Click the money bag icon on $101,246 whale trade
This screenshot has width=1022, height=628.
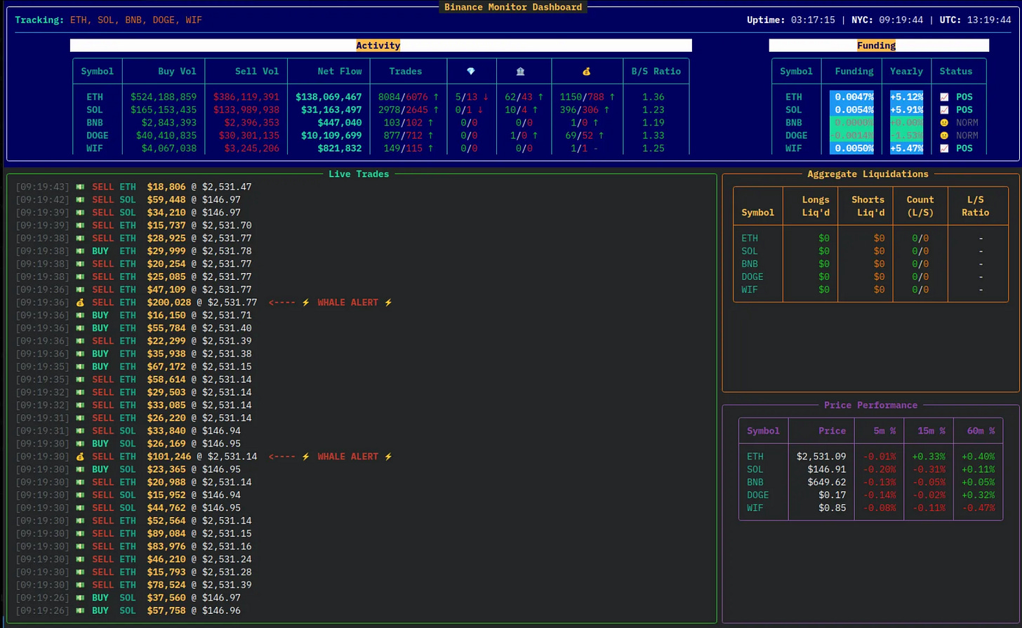(80, 457)
